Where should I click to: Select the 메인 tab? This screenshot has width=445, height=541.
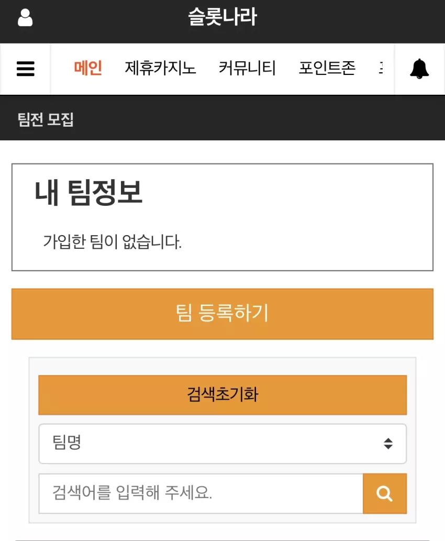click(x=88, y=68)
